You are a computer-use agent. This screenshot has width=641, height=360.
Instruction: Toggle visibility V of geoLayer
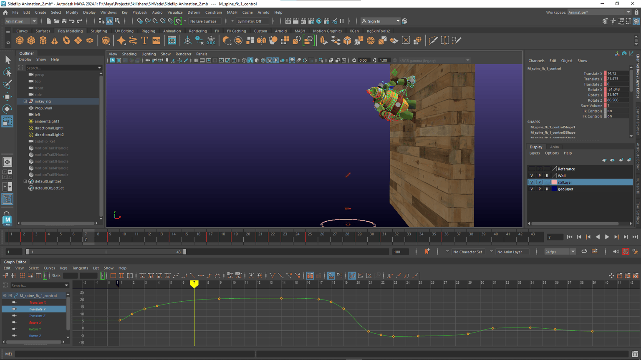(532, 189)
